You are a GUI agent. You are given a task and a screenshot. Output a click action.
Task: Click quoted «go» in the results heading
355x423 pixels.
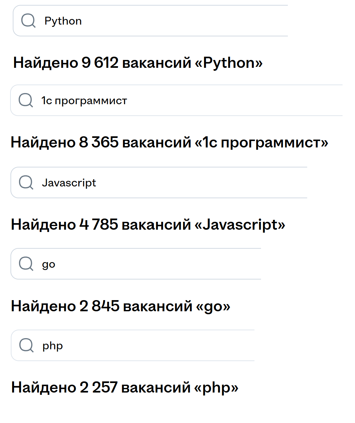213,306
